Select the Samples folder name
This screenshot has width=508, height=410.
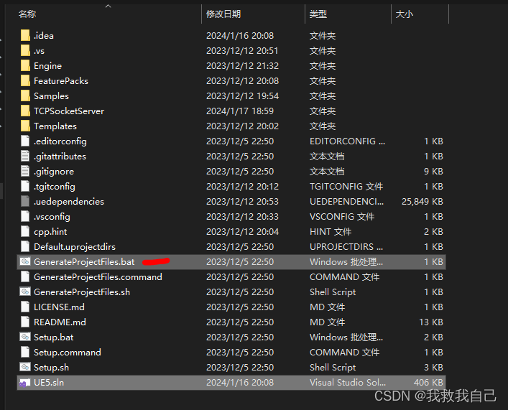(x=51, y=96)
